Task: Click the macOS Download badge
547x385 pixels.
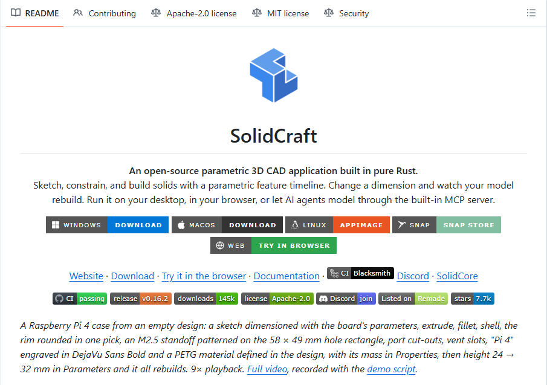Action: (x=227, y=225)
